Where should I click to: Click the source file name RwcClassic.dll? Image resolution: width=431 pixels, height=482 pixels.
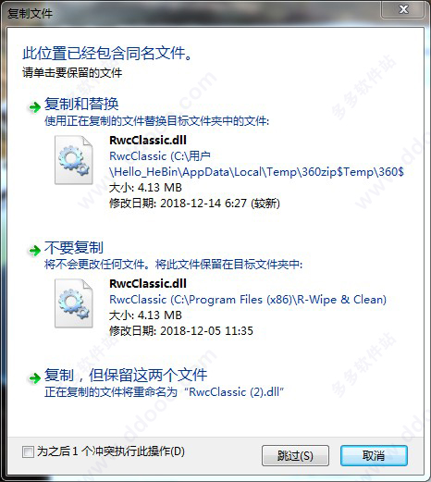(x=148, y=141)
